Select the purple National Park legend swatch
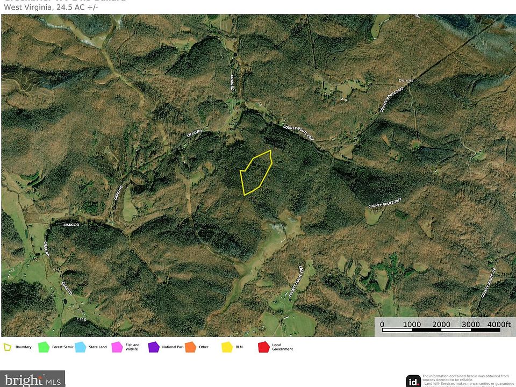This screenshot has height=387, width=516. [154, 347]
